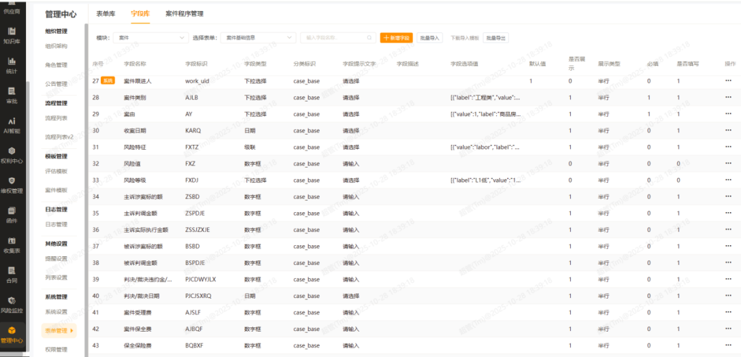
Task: Open 组织架构 in the management menu
Action: (56, 46)
